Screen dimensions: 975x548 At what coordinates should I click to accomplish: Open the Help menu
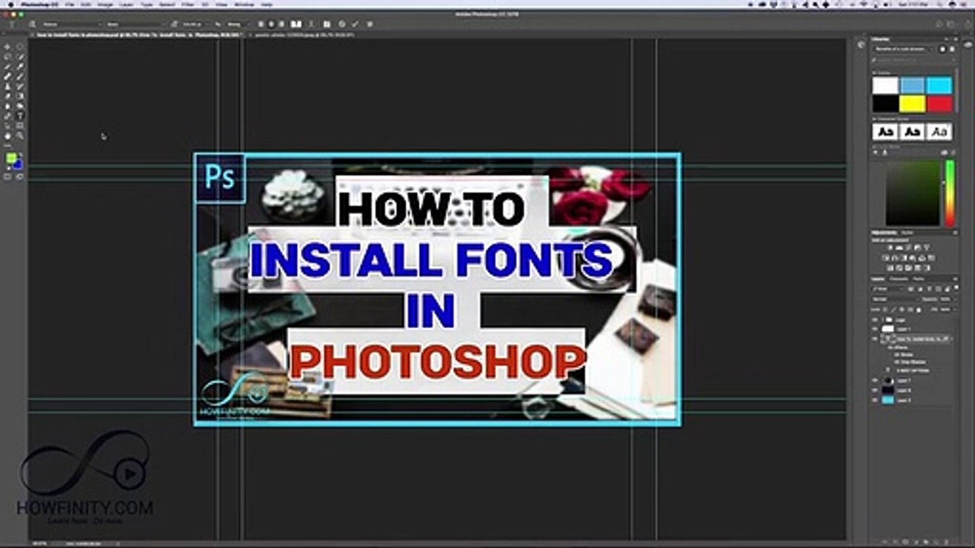click(267, 5)
